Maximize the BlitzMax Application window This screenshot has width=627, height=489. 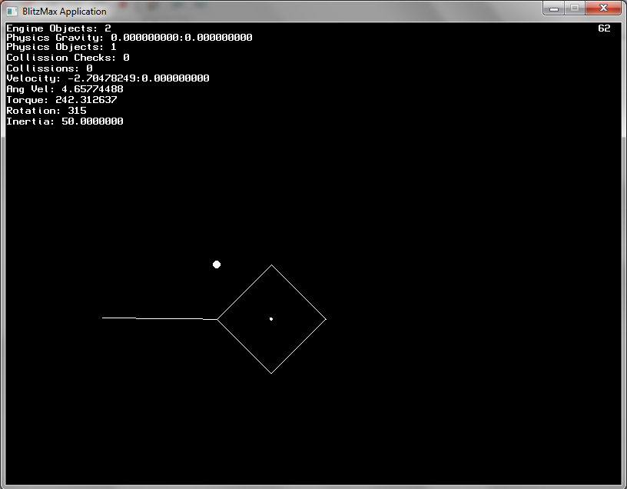[x=575, y=8]
